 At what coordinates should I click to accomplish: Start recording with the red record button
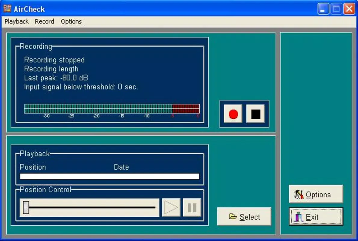pos(233,114)
